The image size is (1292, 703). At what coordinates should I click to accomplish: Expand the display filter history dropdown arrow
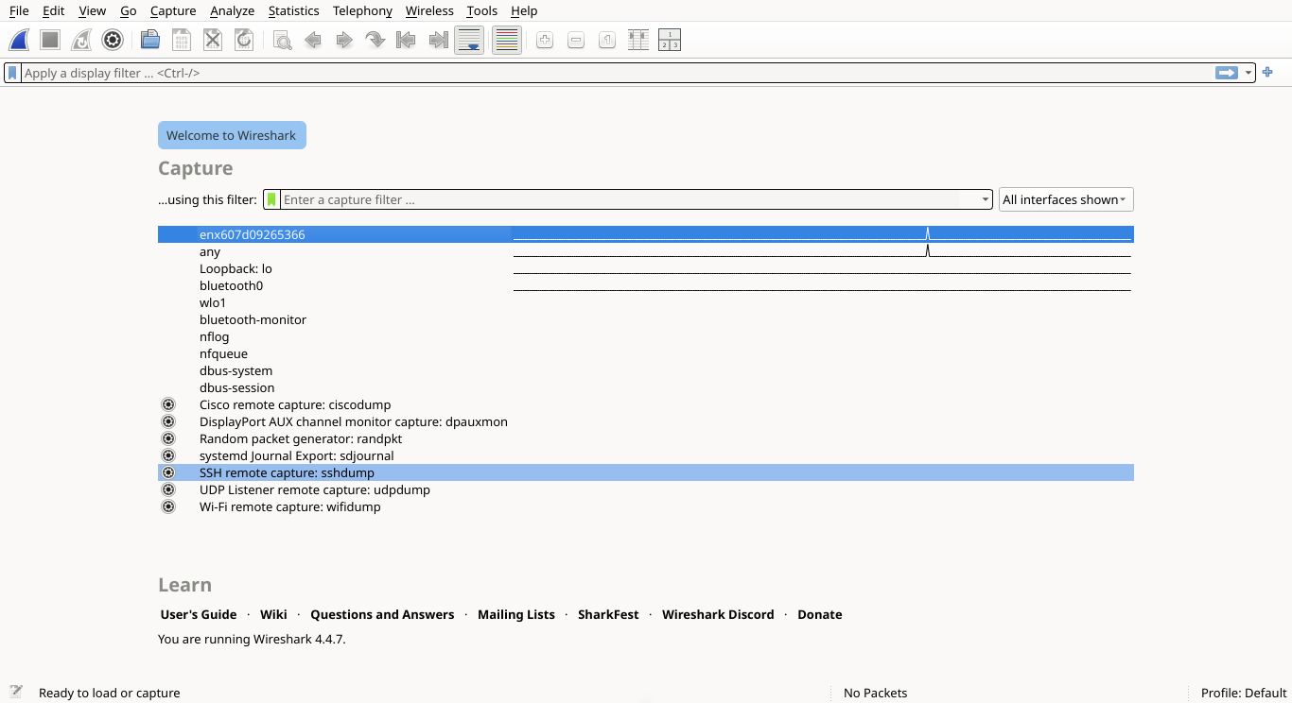1248,73
